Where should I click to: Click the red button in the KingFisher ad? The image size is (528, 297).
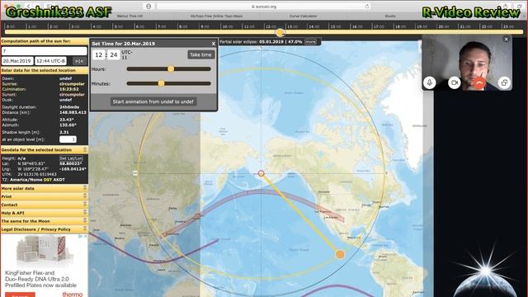[20, 295]
